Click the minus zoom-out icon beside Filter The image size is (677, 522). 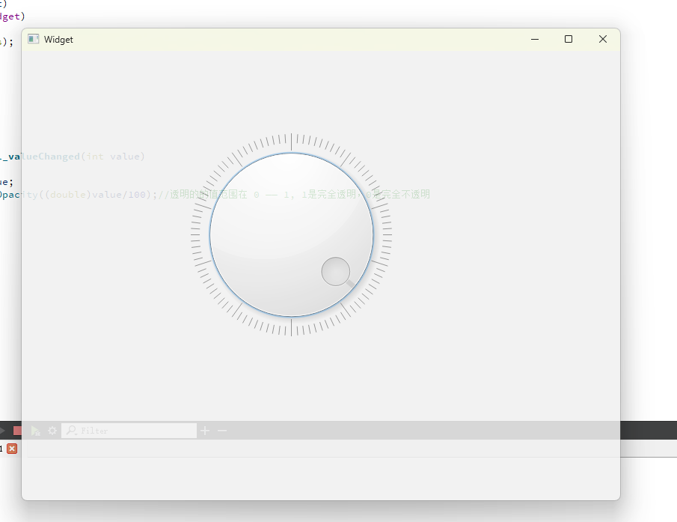(222, 431)
